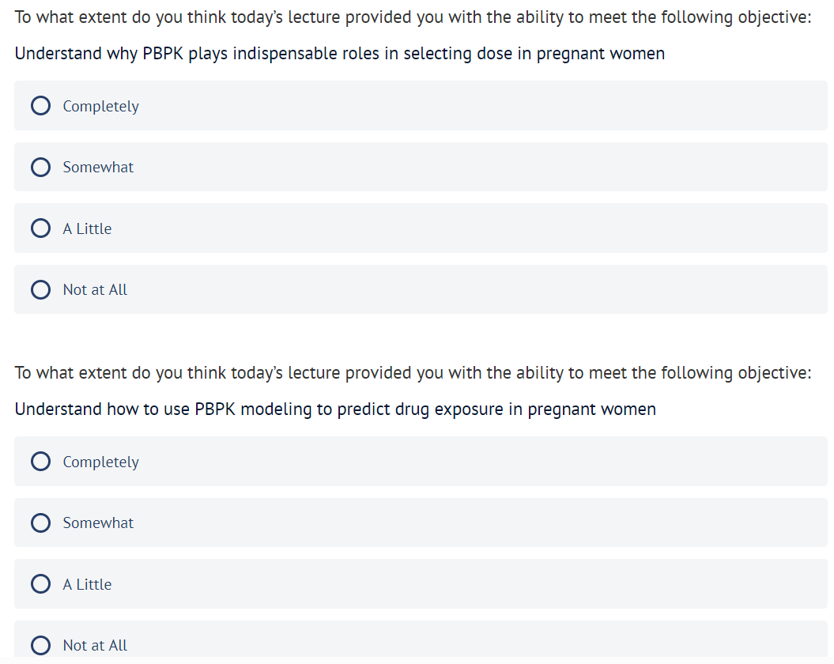Choose the Somewhat radio button for the dose selection objective
This screenshot has width=834, height=664.
[41, 167]
